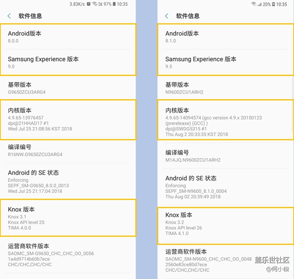Tap 1a4d9714b60b7ece hash text
Image resolution: width=294 pixels, height=279 pixels.
point(29,259)
